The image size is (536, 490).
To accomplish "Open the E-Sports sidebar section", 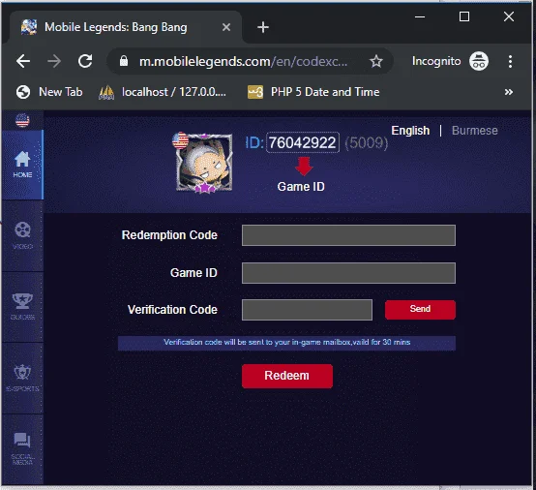I will pos(22,378).
